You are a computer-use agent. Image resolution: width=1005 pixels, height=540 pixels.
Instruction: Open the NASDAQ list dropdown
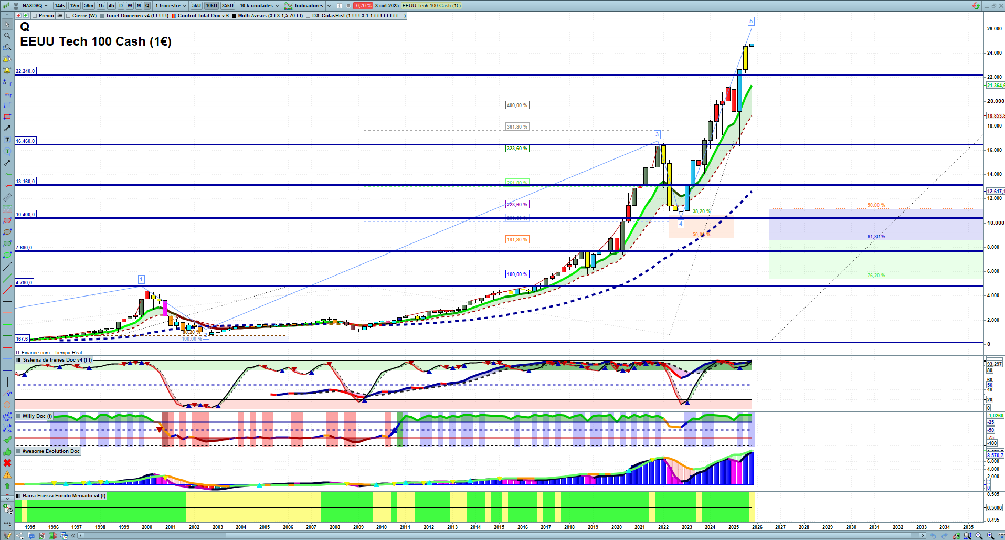(x=35, y=6)
